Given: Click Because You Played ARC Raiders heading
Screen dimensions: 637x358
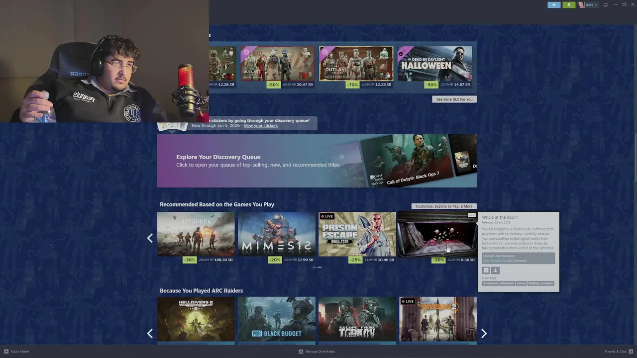Looking at the screenshot, I should [x=202, y=291].
